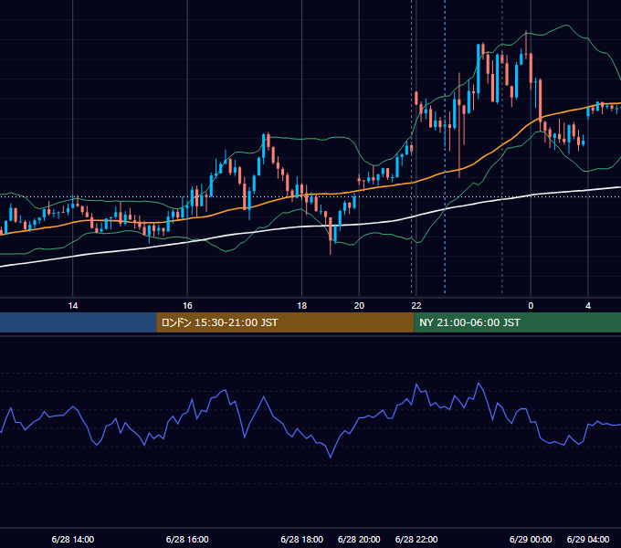The image size is (621, 548).
Task: Click the 6/28 22:00 date label
Action: [x=416, y=539]
